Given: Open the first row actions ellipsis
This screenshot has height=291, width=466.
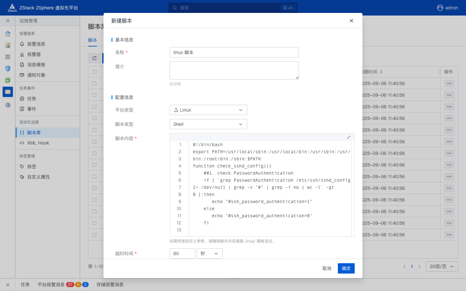Looking at the screenshot, I should pyautogui.click(x=449, y=84).
